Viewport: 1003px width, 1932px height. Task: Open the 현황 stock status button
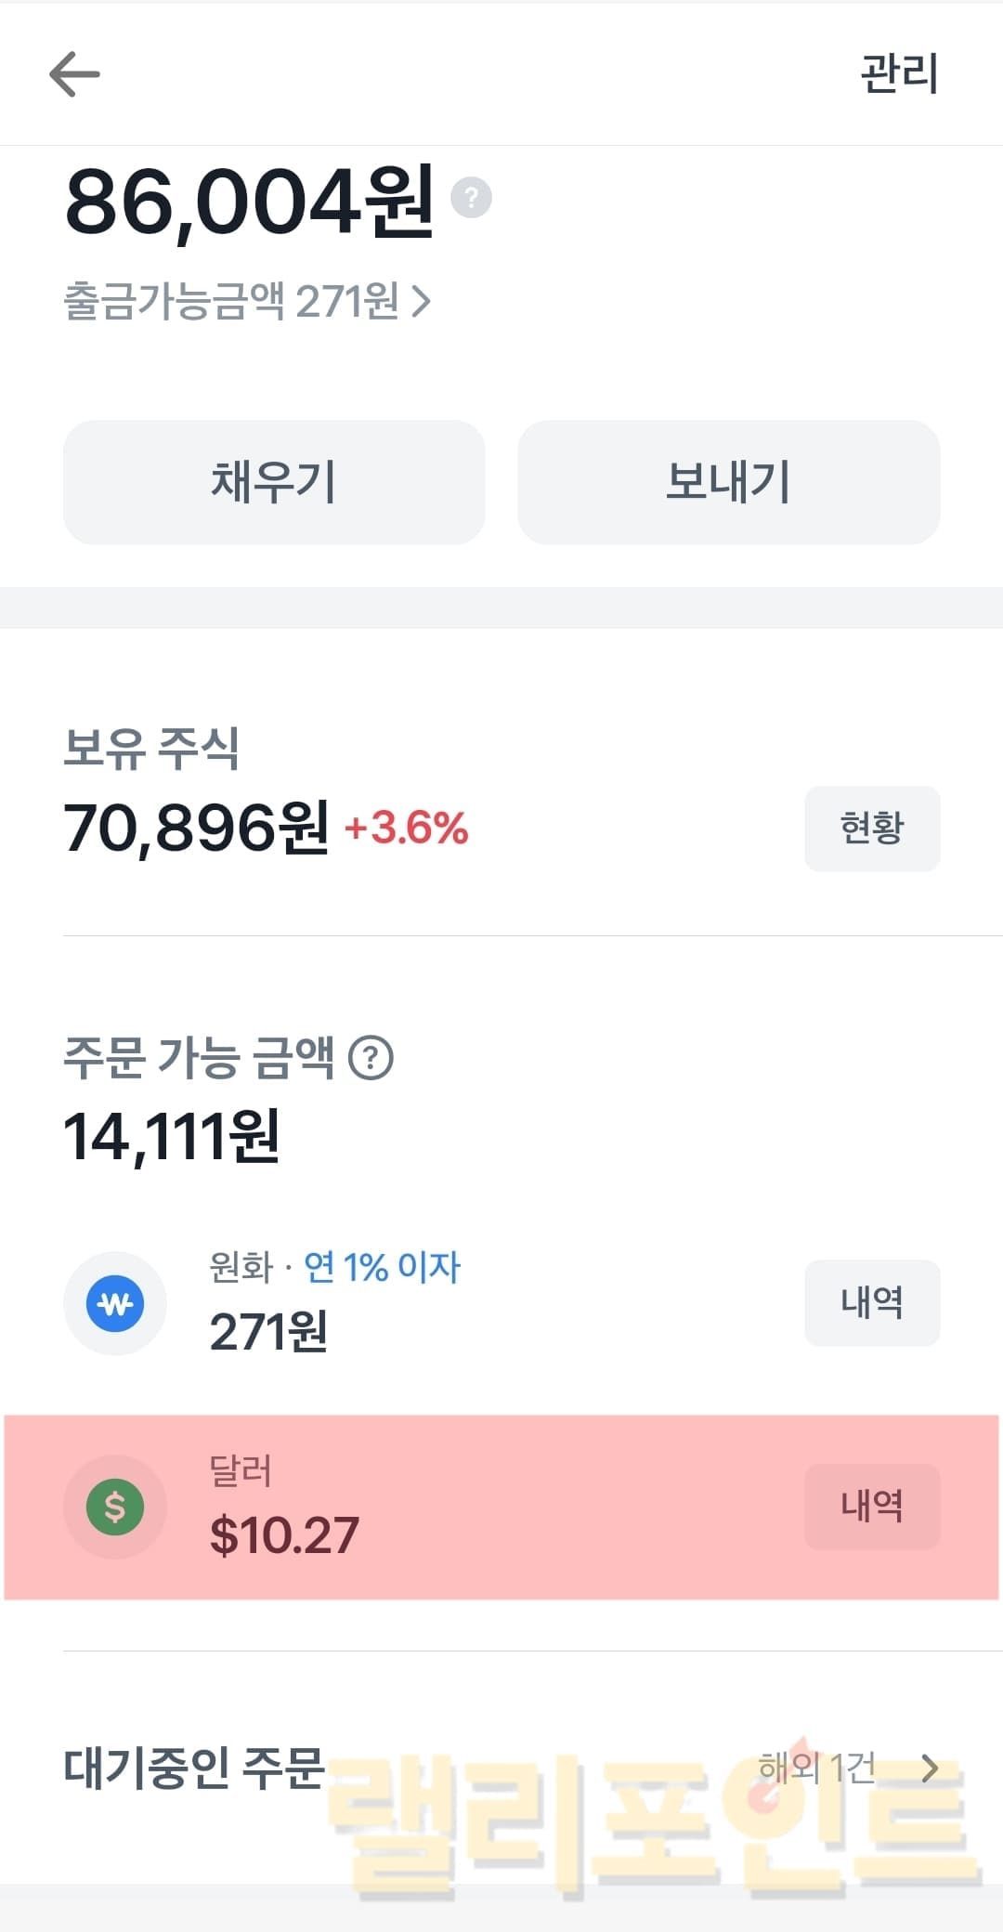[x=871, y=829]
